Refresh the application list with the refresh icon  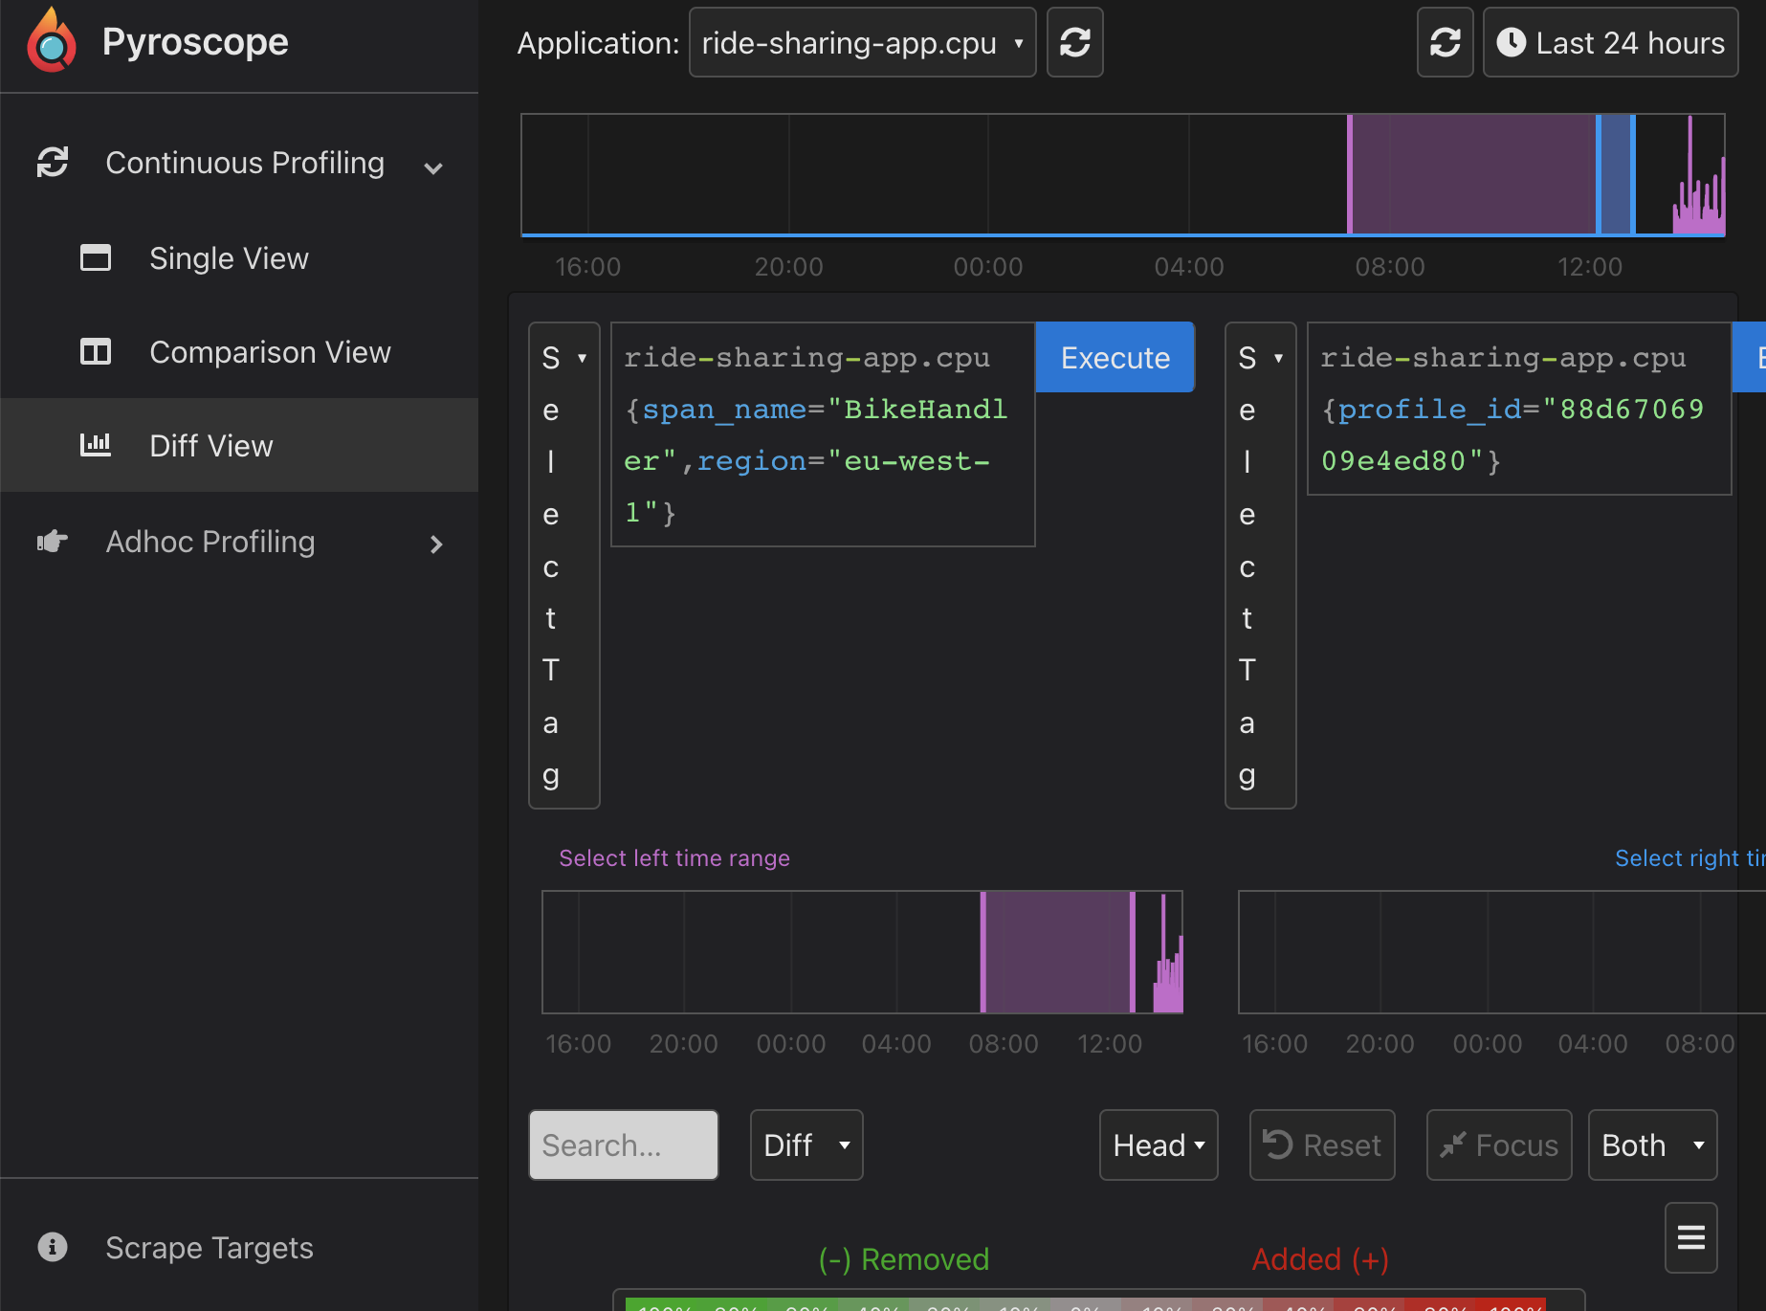pyautogui.click(x=1074, y=42)
